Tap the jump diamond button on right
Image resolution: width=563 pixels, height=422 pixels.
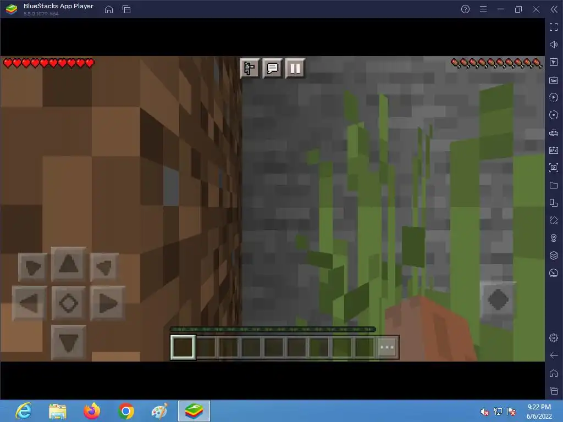[x=498, y=299]
